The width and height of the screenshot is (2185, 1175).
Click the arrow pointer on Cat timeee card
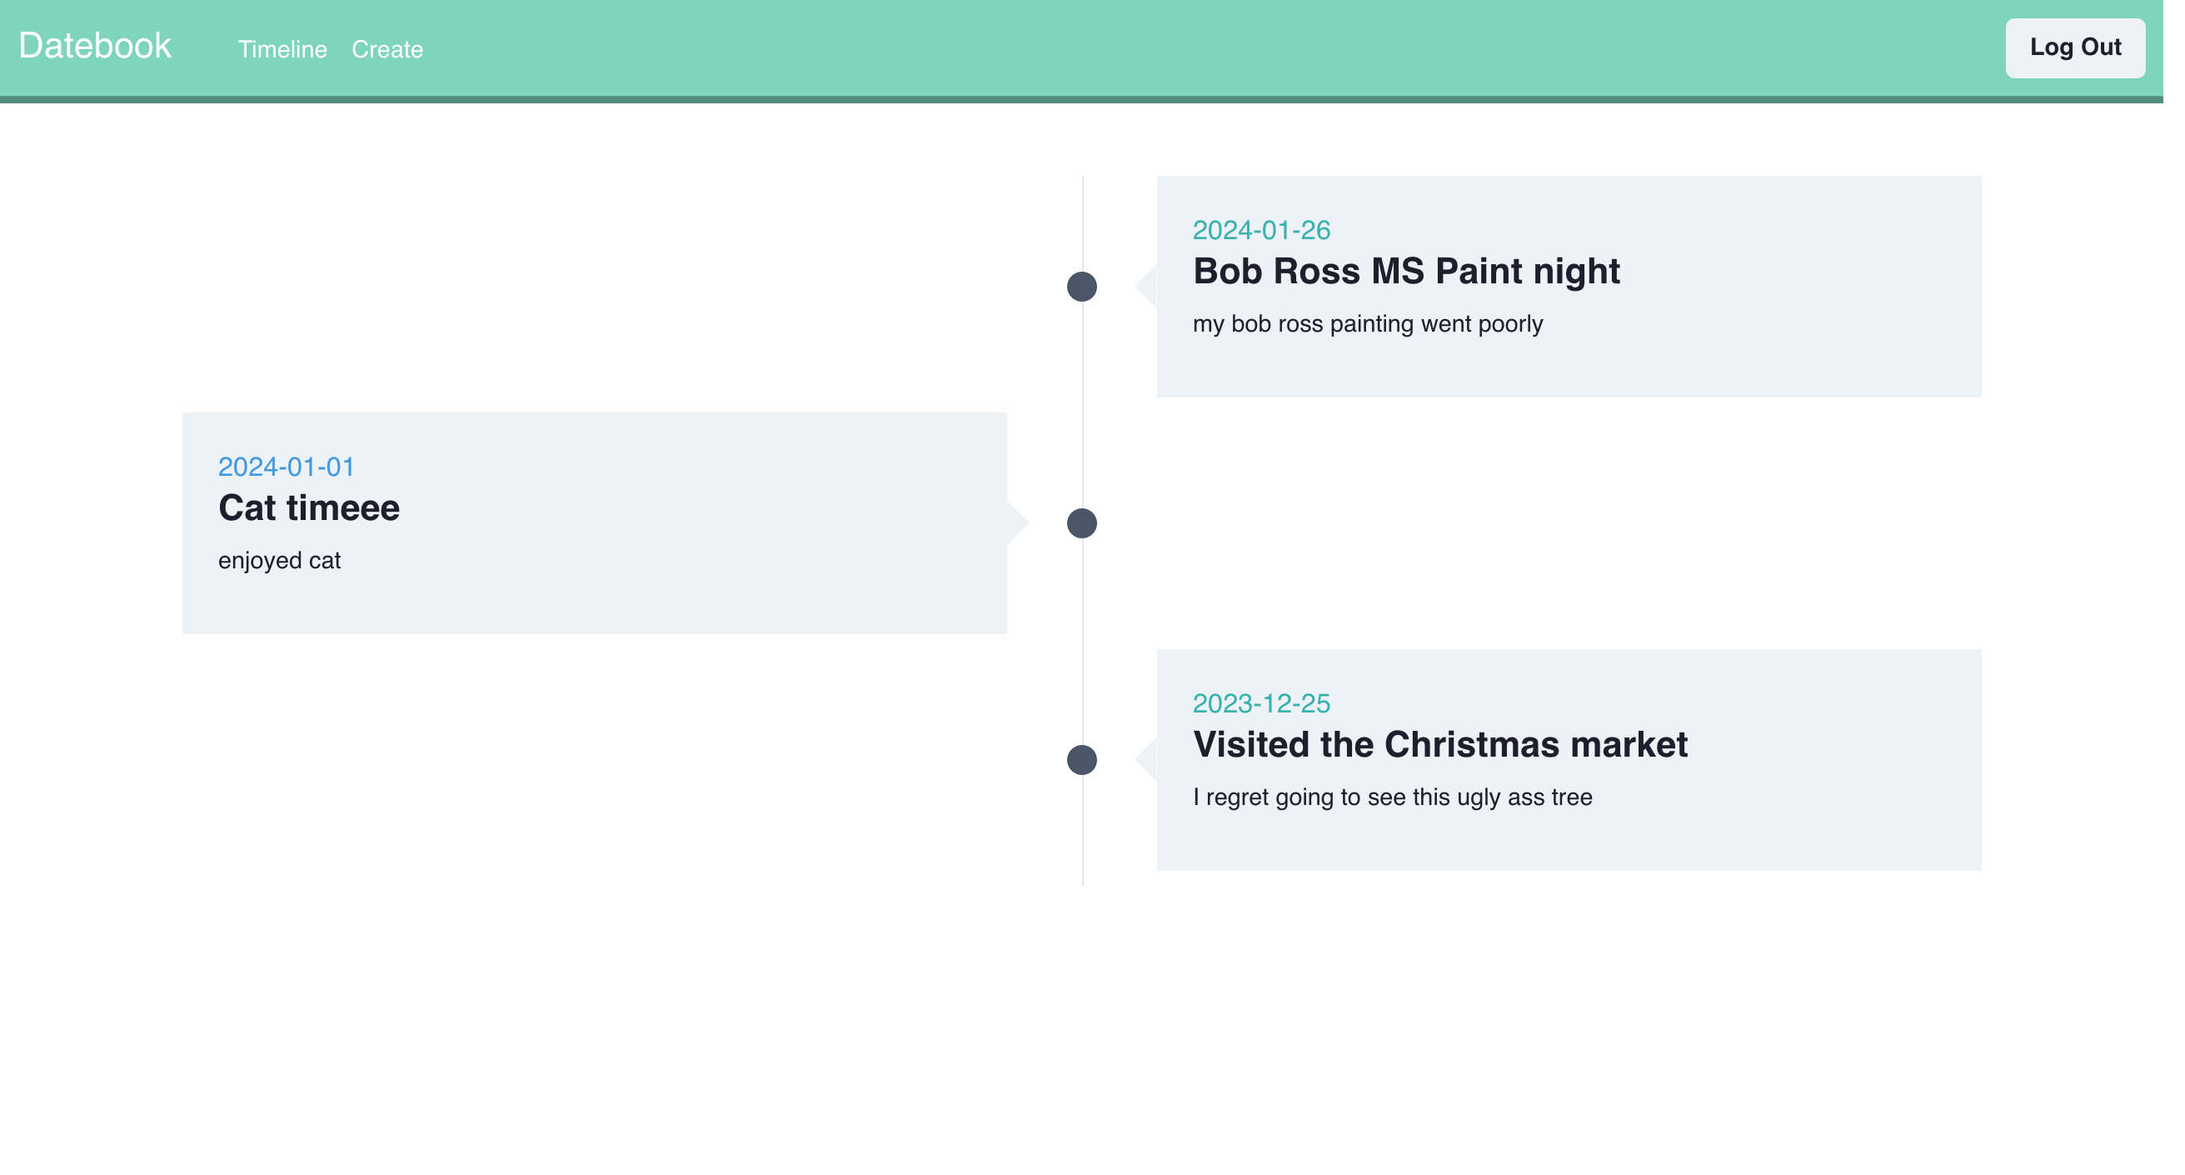(x=1017, y=523)
